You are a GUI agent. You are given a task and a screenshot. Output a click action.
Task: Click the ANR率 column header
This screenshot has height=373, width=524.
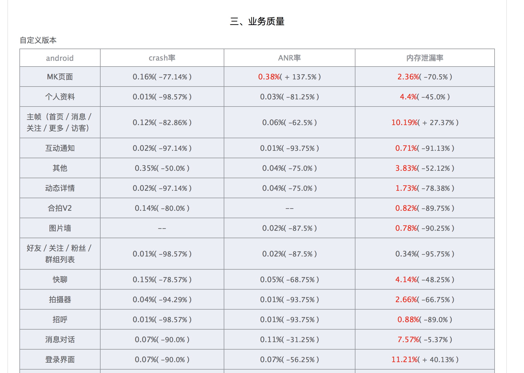click(x=289, y=58)
